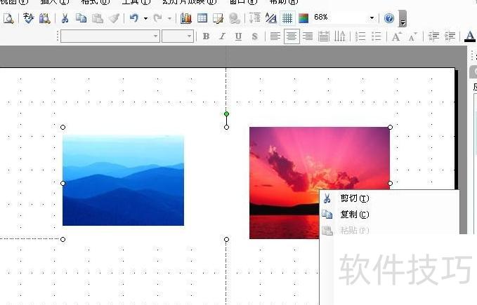Apply distributed text alignment
Viewport: 477px width, 305px height.
[x=324, y=36]
